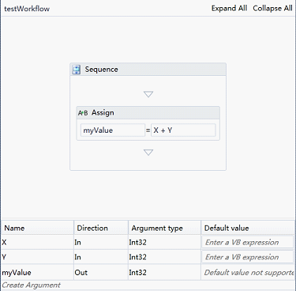
Task: Click the myValue target field in Assign
Action: point(113,130)
